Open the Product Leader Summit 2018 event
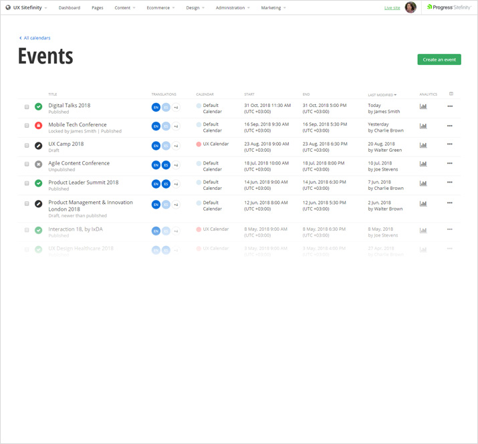478x444 pixels. [x=84, y=183]
